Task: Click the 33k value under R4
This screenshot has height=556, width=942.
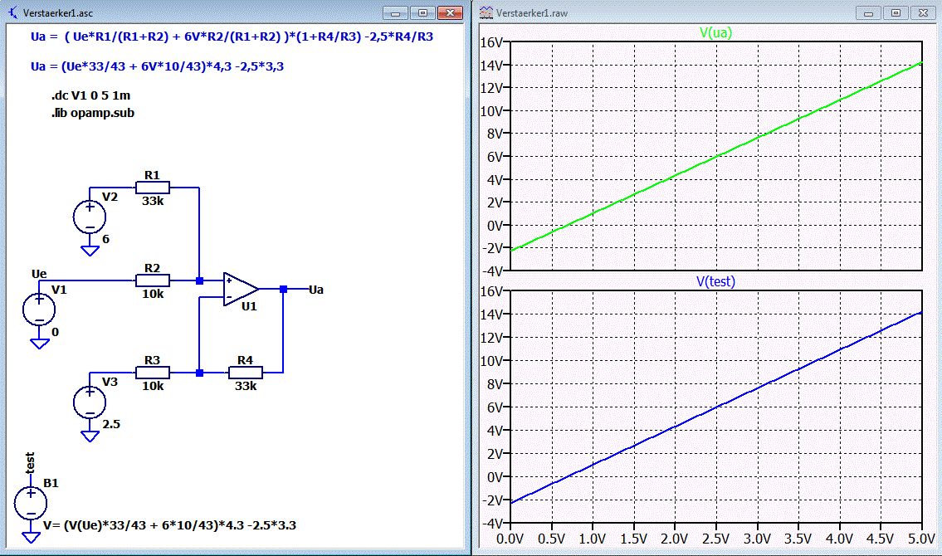Action: (x=245, y=386)
